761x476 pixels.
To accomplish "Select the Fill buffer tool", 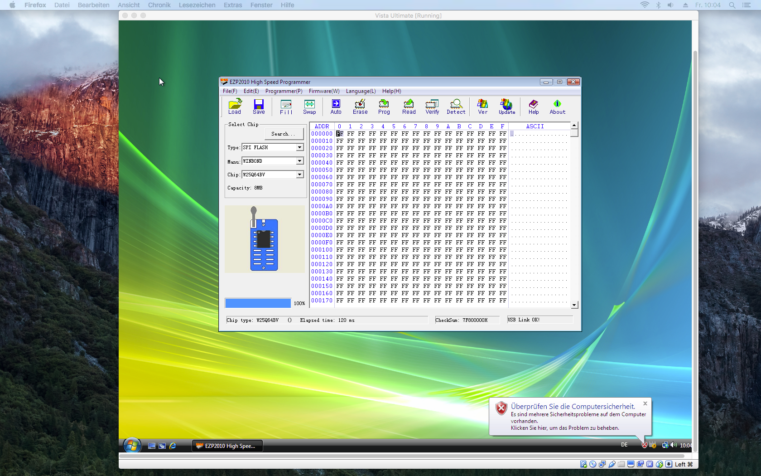I will (x=286, y=107).
